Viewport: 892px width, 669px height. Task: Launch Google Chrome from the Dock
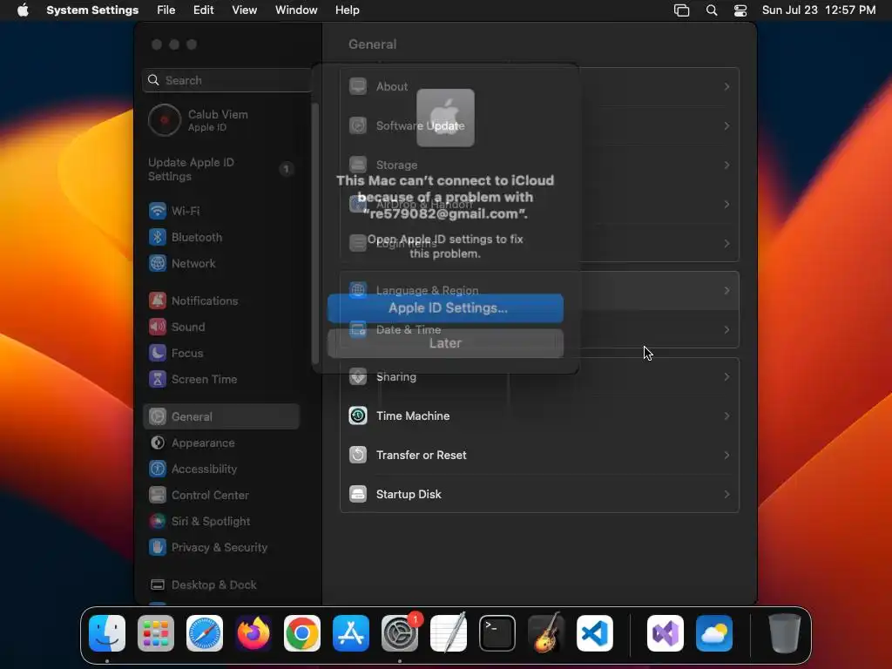pyautogui.click(x=302, y=633)
